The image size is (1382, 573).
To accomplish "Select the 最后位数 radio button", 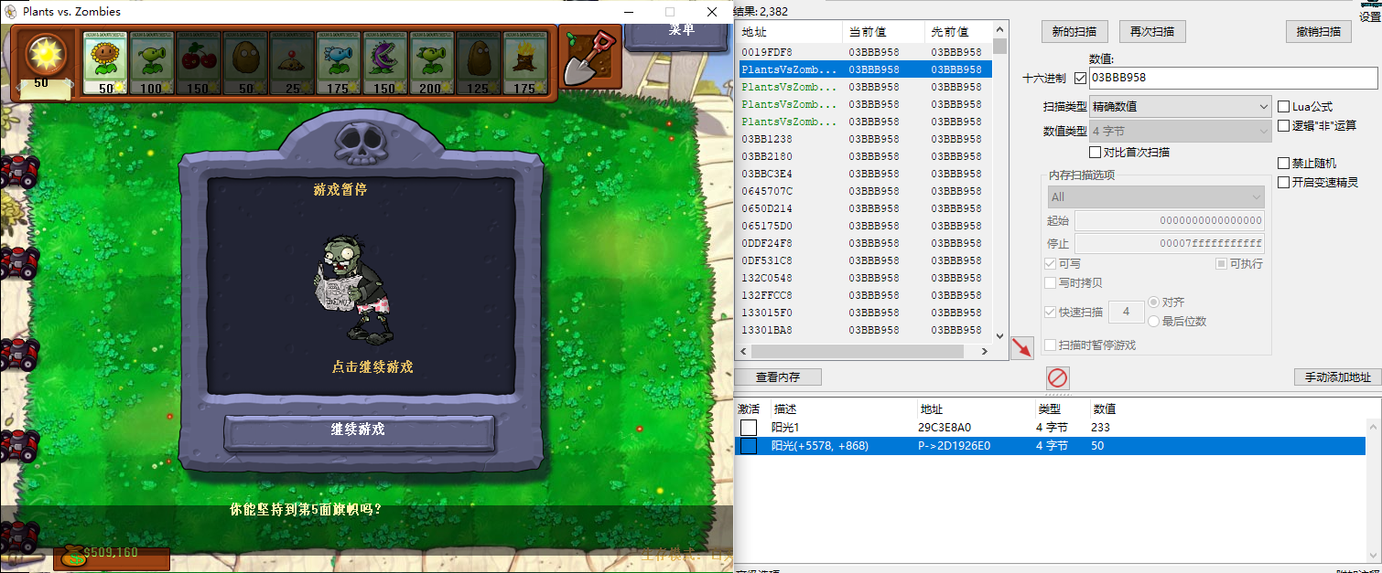I will click(x=1153, y=321).
